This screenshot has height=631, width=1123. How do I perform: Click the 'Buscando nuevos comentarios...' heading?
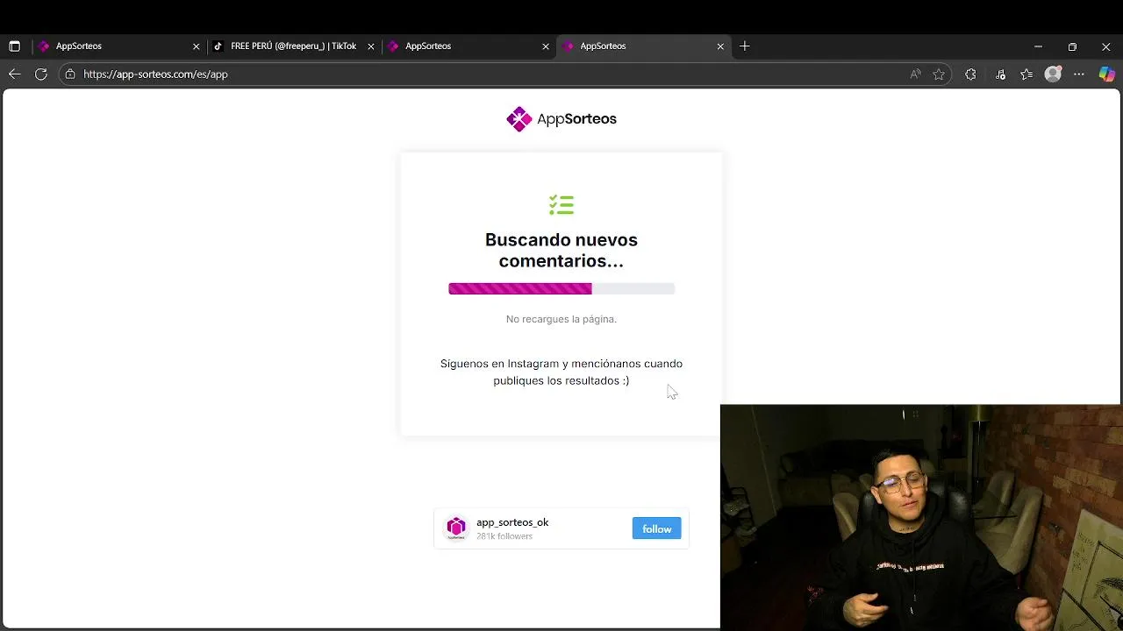(x=561, y=251)
